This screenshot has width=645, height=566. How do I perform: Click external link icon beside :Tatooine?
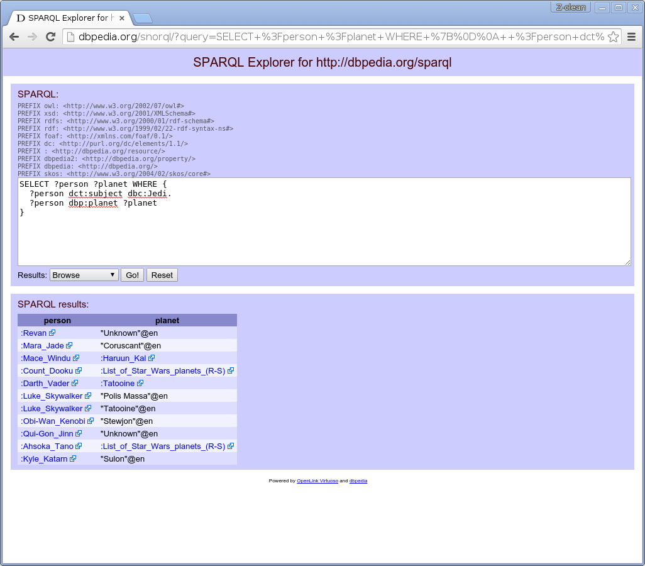coord(140,383)
